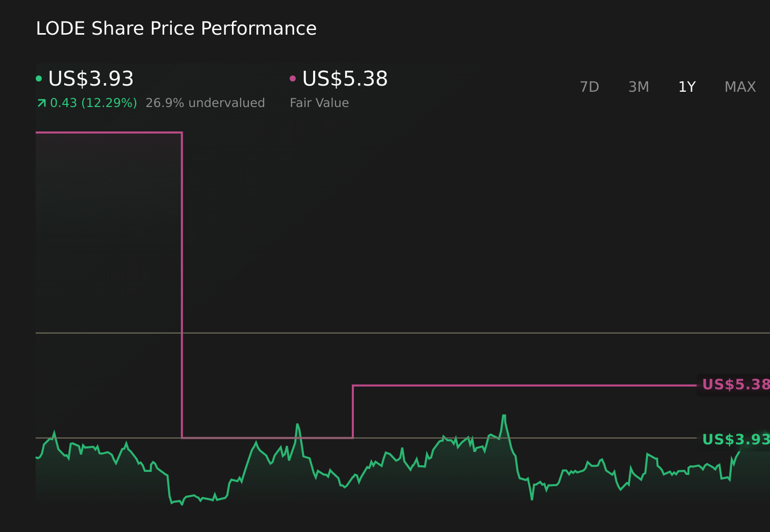Click the LODE Share Price Performance title
The width and height of the screenshot is (770, 532).
pyautogui.click(x=176, y=29)
